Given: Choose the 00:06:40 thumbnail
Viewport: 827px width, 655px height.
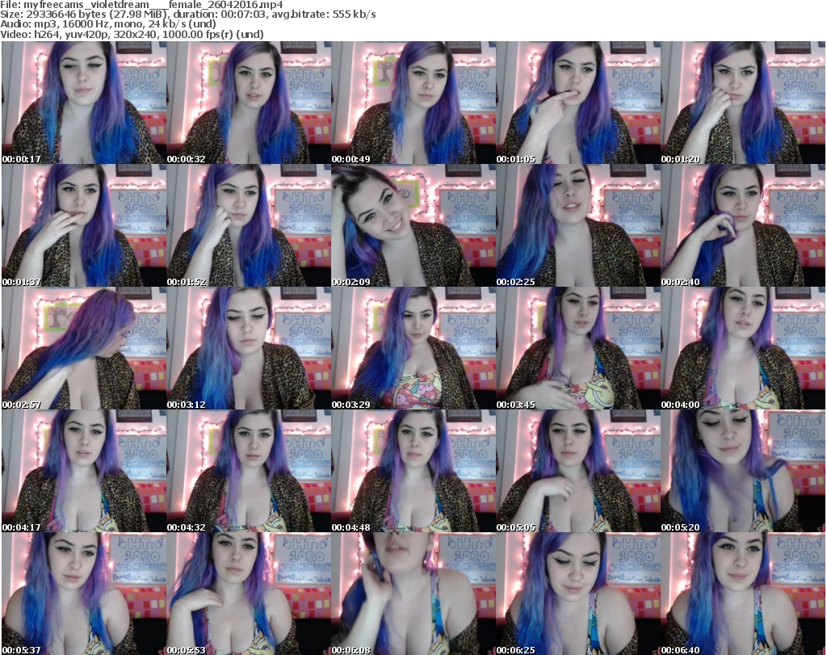Looking at the screenshot, I should (743, 594).
